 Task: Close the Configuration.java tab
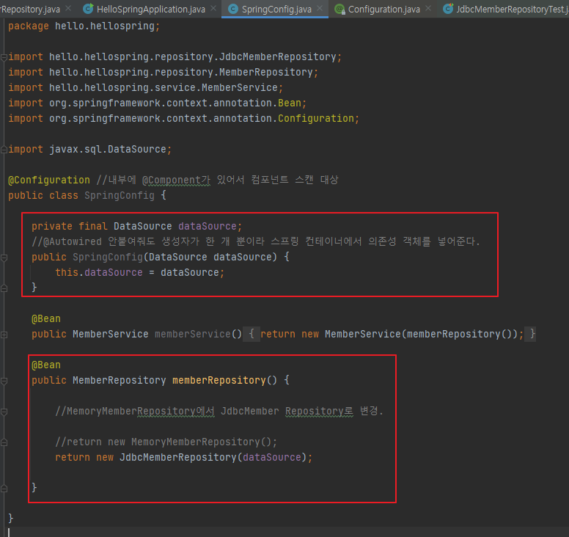pos(428,8)
